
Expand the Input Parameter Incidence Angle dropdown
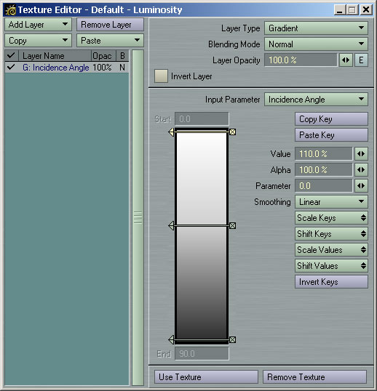click(x=316, y=100)
